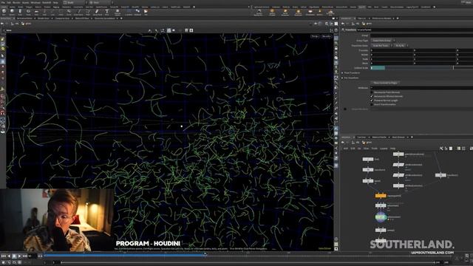473x266 pixels.
Task: Open the network editor Layout menu
Action: point(384,149)
